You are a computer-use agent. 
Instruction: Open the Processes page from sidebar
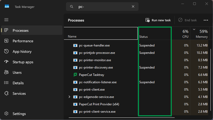tap(32, 30)
